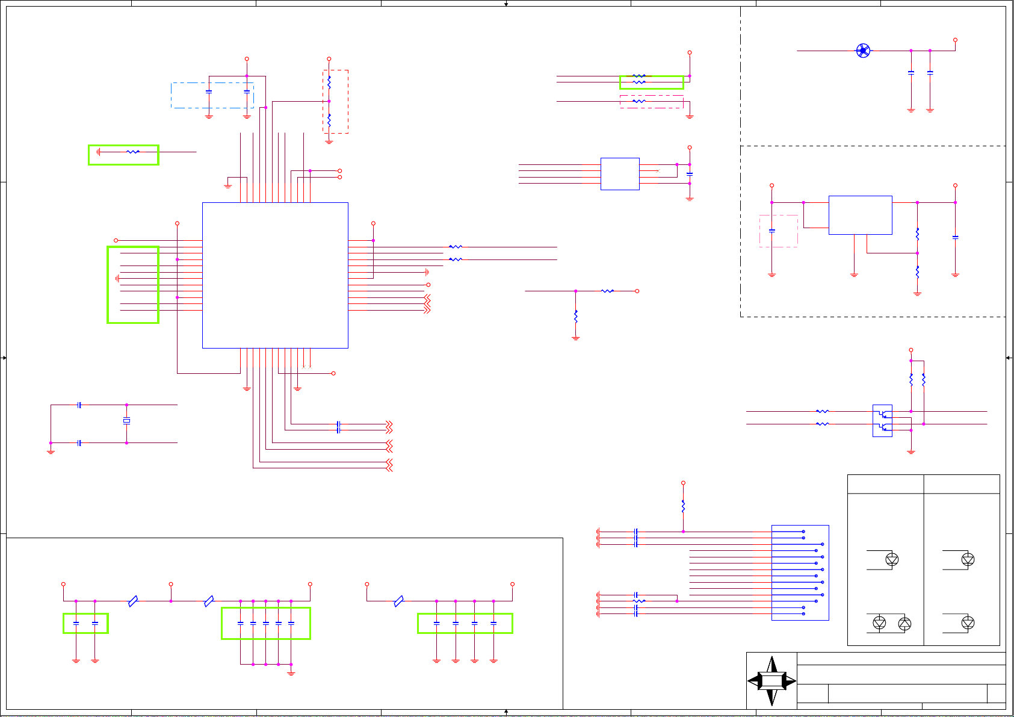
Task: Click the no-connect X mark on small IC
Action: pos(658,171)
